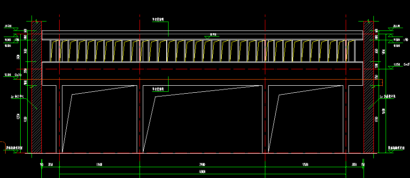This screenshot has height=178, width=410.
Task: Click the break-line symbol atop left wall
Action: click(36, 20)
